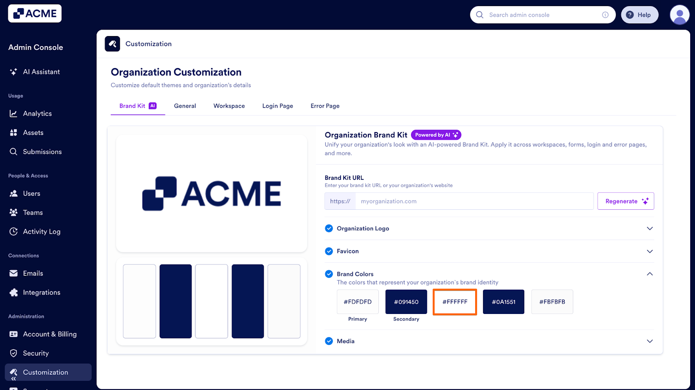The image size is (695, 390).
Task: Click the Activity Log clock icon
Action: click(x=13, y=231)
